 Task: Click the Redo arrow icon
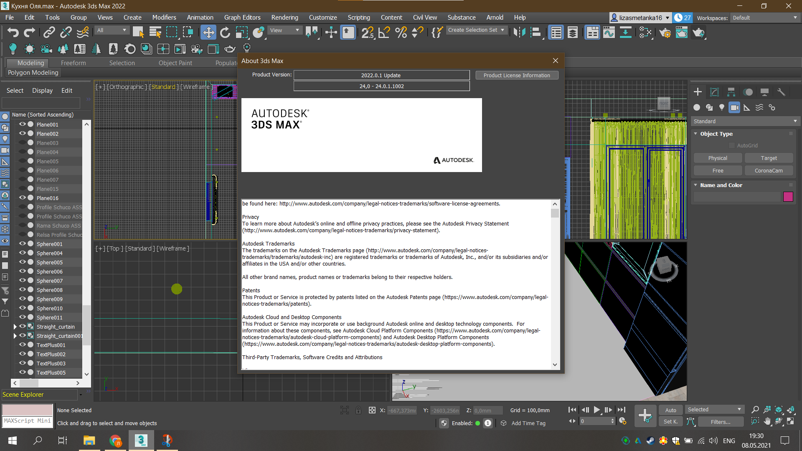(x=30, y=33)
